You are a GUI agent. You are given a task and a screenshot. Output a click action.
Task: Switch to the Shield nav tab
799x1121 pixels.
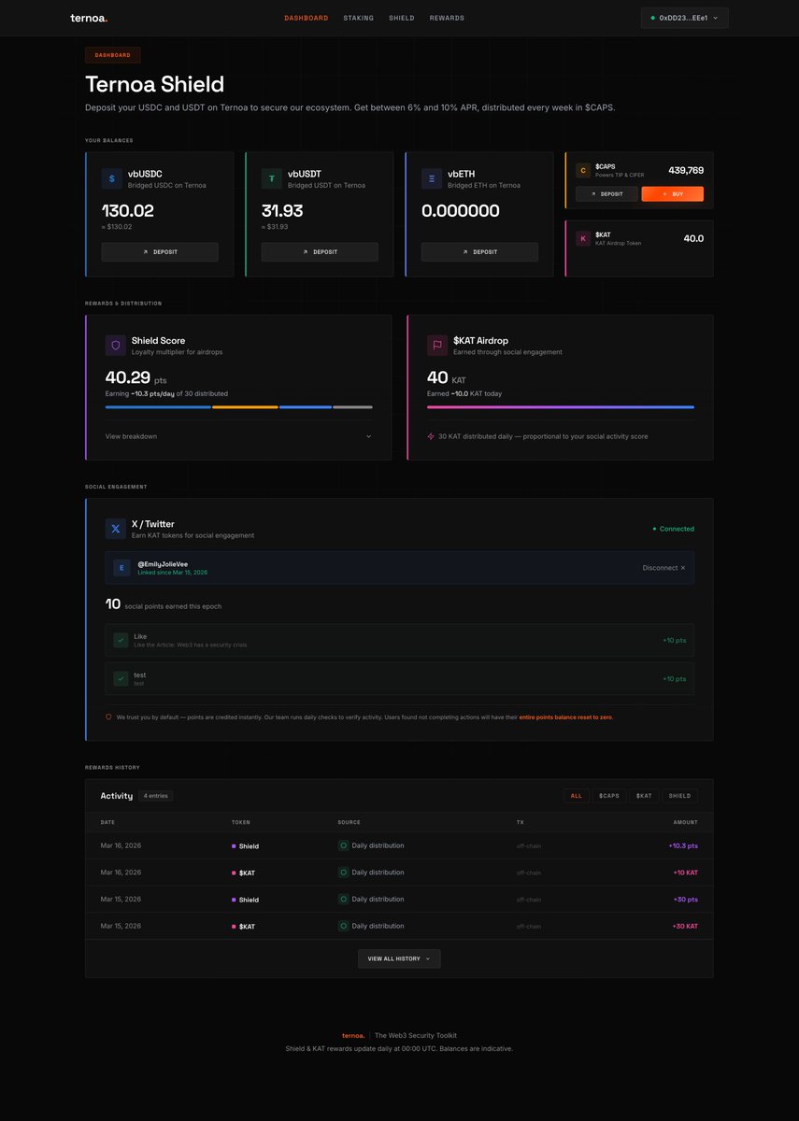tap(402, 18)
